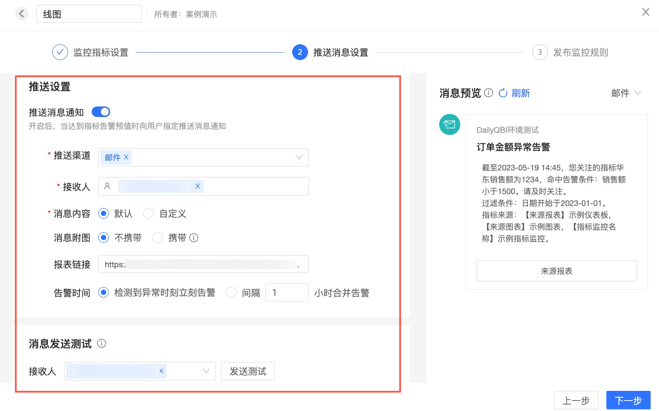Expand the 推送渠道 dropdown
Screen dimensions: 659x411
tap(299, 157)
